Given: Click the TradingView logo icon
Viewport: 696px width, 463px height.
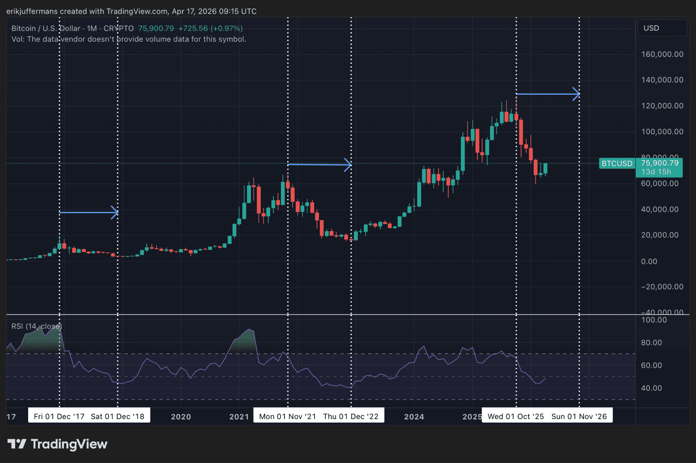Looking at the screenshot, I should click(x=17, y=444).
